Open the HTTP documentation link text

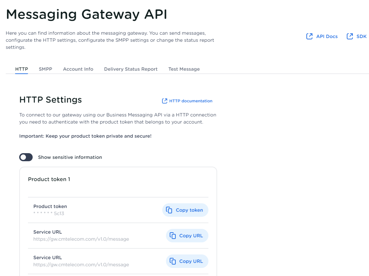tap(191, 101)
